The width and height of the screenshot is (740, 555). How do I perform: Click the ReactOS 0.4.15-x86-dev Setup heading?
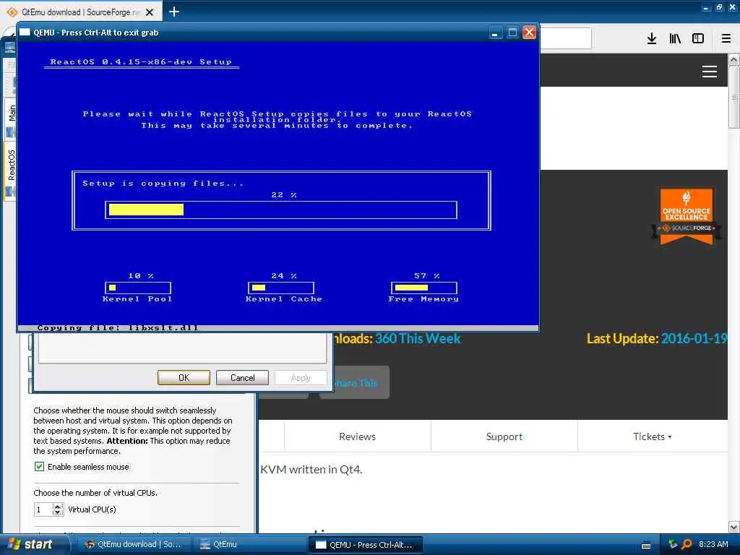point(141,62)
